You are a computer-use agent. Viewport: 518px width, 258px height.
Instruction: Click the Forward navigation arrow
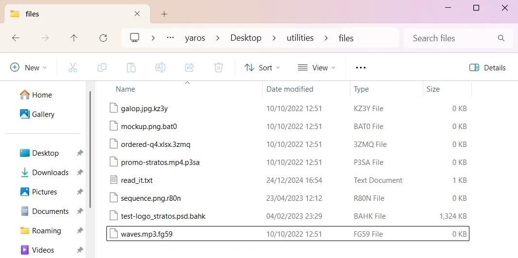point(45,38)
